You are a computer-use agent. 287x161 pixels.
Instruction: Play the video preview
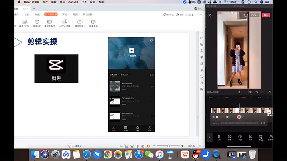click(239, 92)
